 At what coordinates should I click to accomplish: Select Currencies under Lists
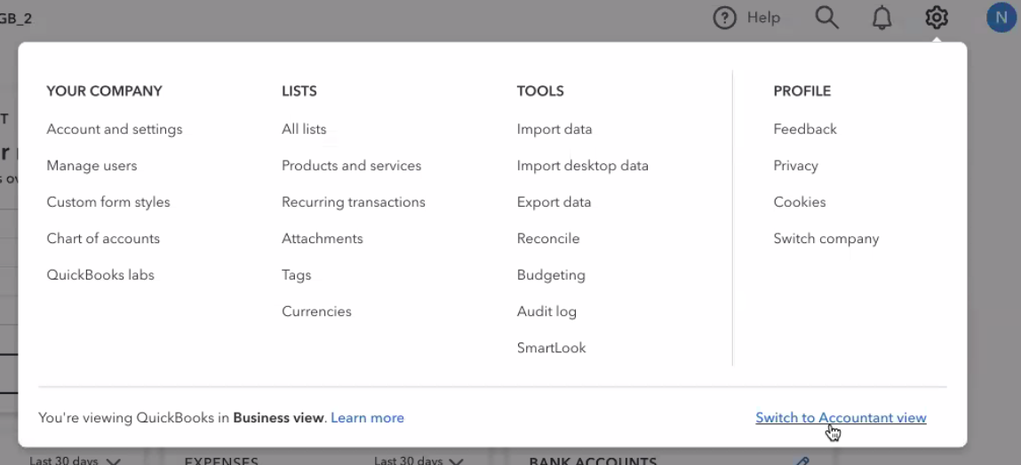point(316,311)
